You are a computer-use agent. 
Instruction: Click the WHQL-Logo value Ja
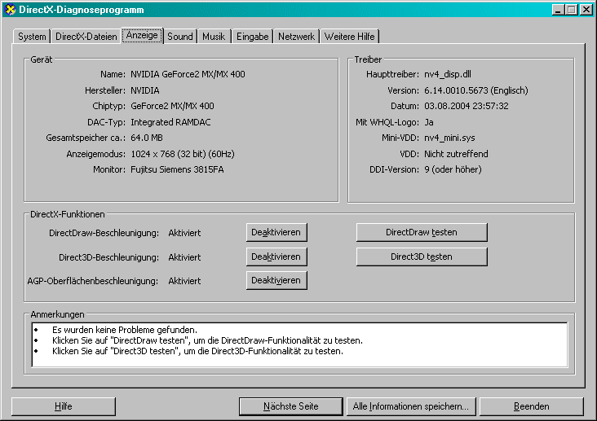coord(429,122)
